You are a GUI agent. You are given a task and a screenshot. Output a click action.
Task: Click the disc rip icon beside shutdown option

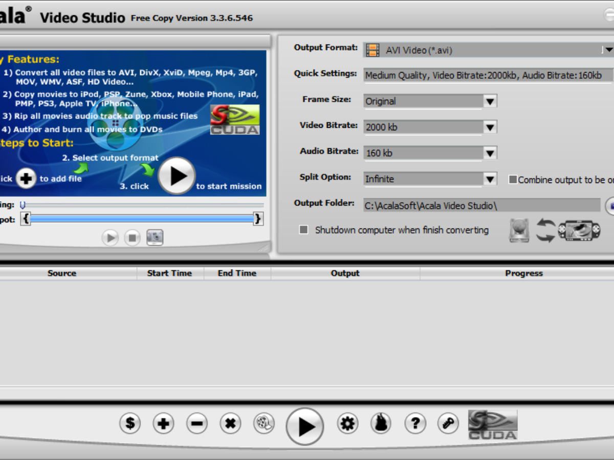pos(519,231)
